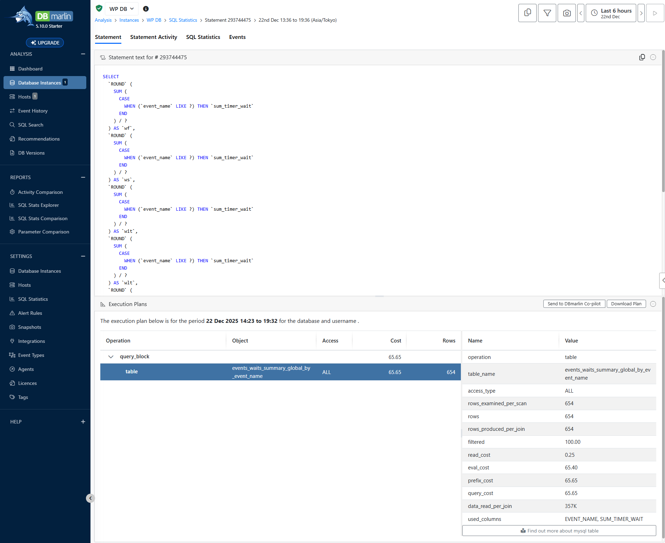665x543 pixels.
Task: Open the right side panel handle
Action: (x=662, y=280)
